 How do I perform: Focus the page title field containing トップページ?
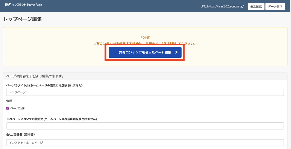145,92
